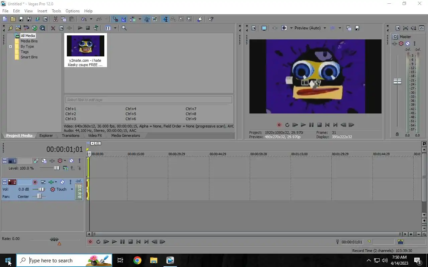428x267 pixels.
Task: Open Chrome from the Windows taskbar
Action: [137, 260]
